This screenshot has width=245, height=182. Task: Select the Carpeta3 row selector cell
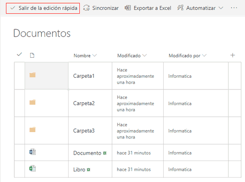pos(20,131)
